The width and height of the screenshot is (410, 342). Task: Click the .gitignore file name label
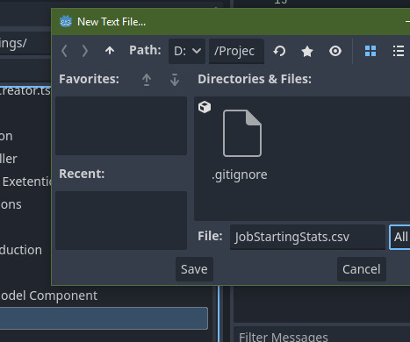[240, 175]
